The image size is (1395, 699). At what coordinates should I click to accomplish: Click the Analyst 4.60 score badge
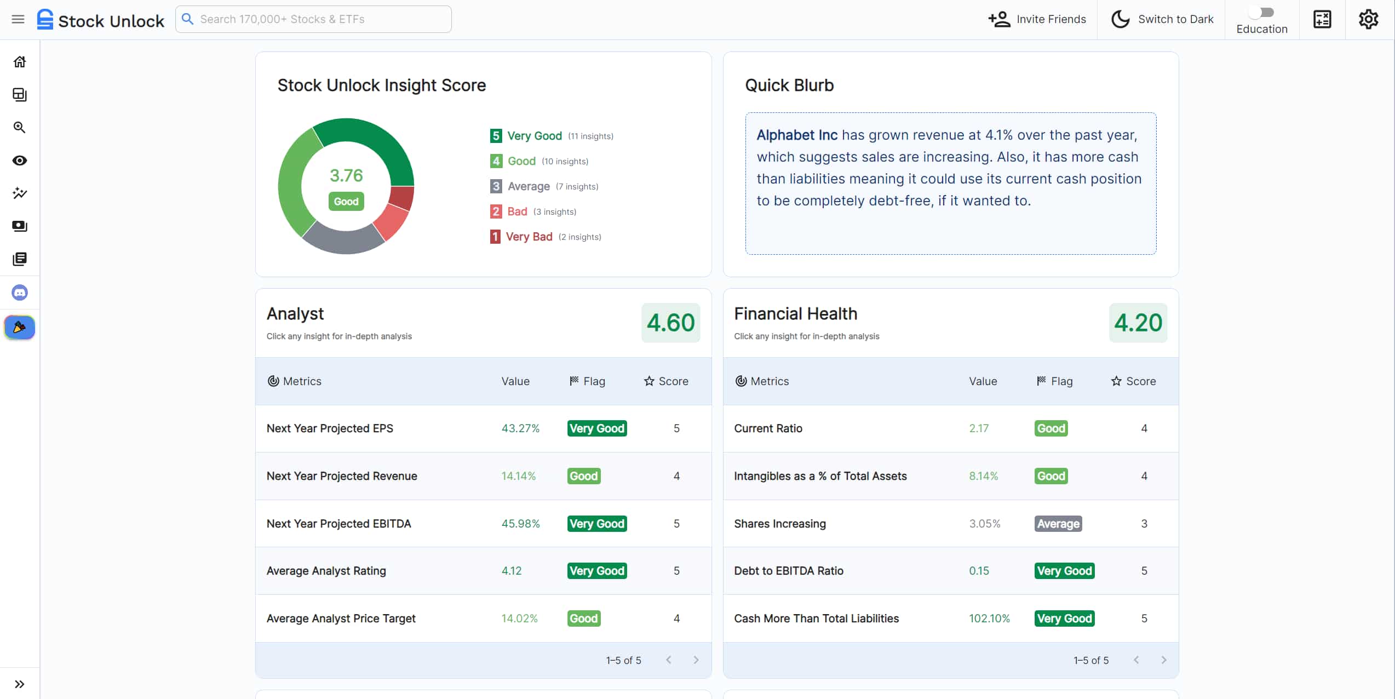[670, 323]
